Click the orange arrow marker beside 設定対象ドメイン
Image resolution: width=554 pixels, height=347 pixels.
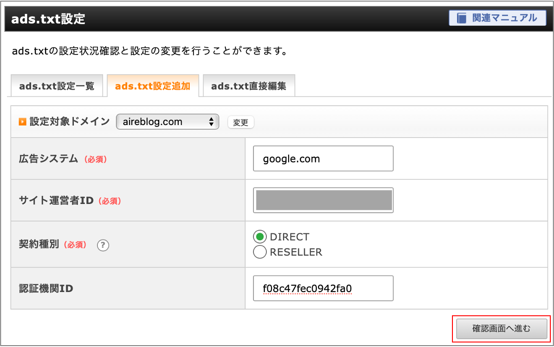[x=21, y=121]
